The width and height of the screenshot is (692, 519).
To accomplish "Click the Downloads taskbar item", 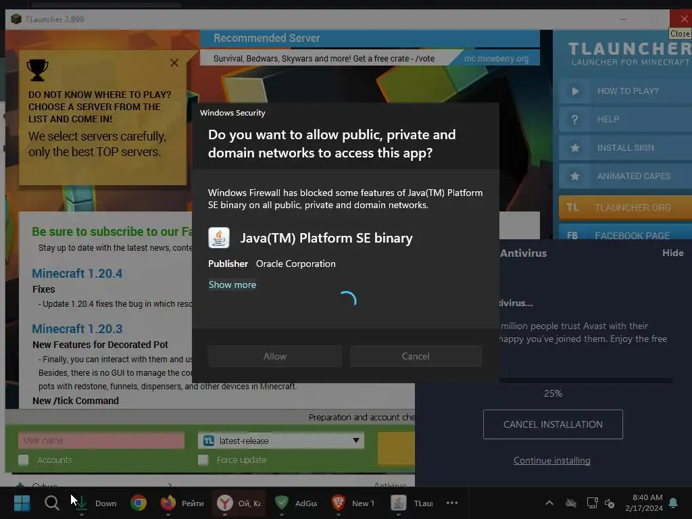I will tap(96, 503).
